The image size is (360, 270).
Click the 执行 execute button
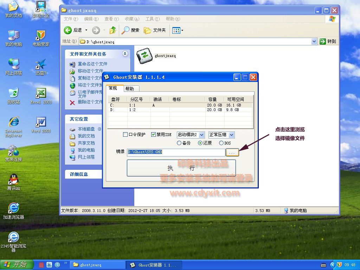[181, 168]
